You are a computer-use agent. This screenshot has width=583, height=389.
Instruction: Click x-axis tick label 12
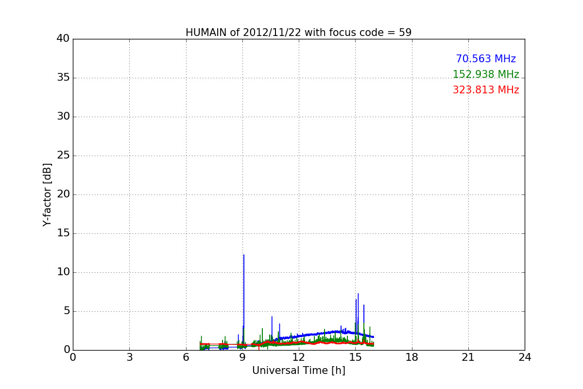pos(299,357)
